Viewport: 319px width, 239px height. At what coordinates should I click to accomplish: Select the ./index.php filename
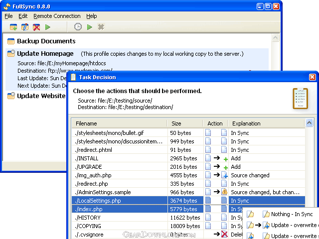[x=89, y=209]
